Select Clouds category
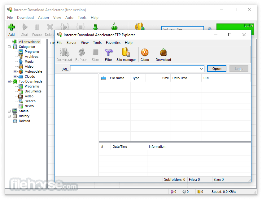 (x=30, y=76)
